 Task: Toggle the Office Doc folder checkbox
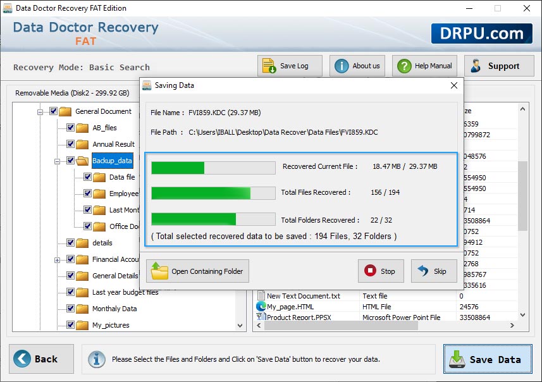(87, 226)
